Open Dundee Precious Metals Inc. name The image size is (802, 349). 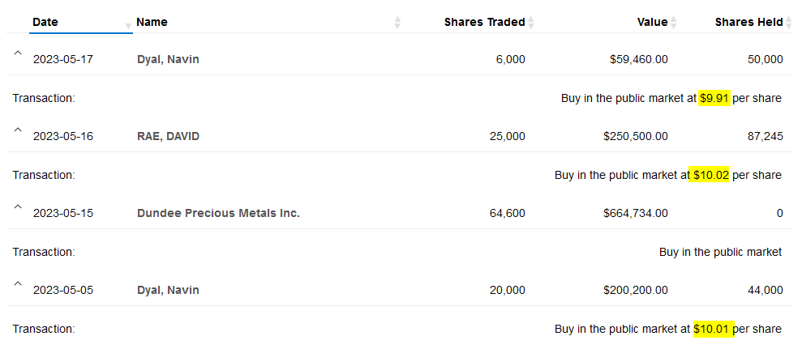(x=218, y=213)
